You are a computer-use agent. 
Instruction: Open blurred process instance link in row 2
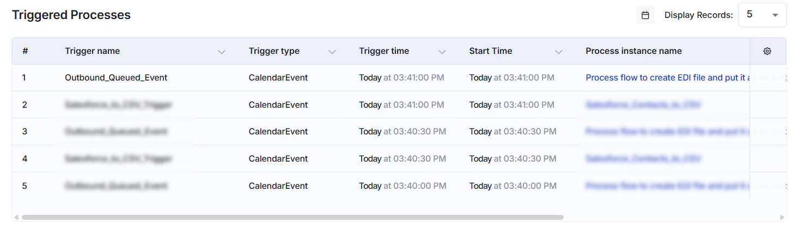coord(643,104)
